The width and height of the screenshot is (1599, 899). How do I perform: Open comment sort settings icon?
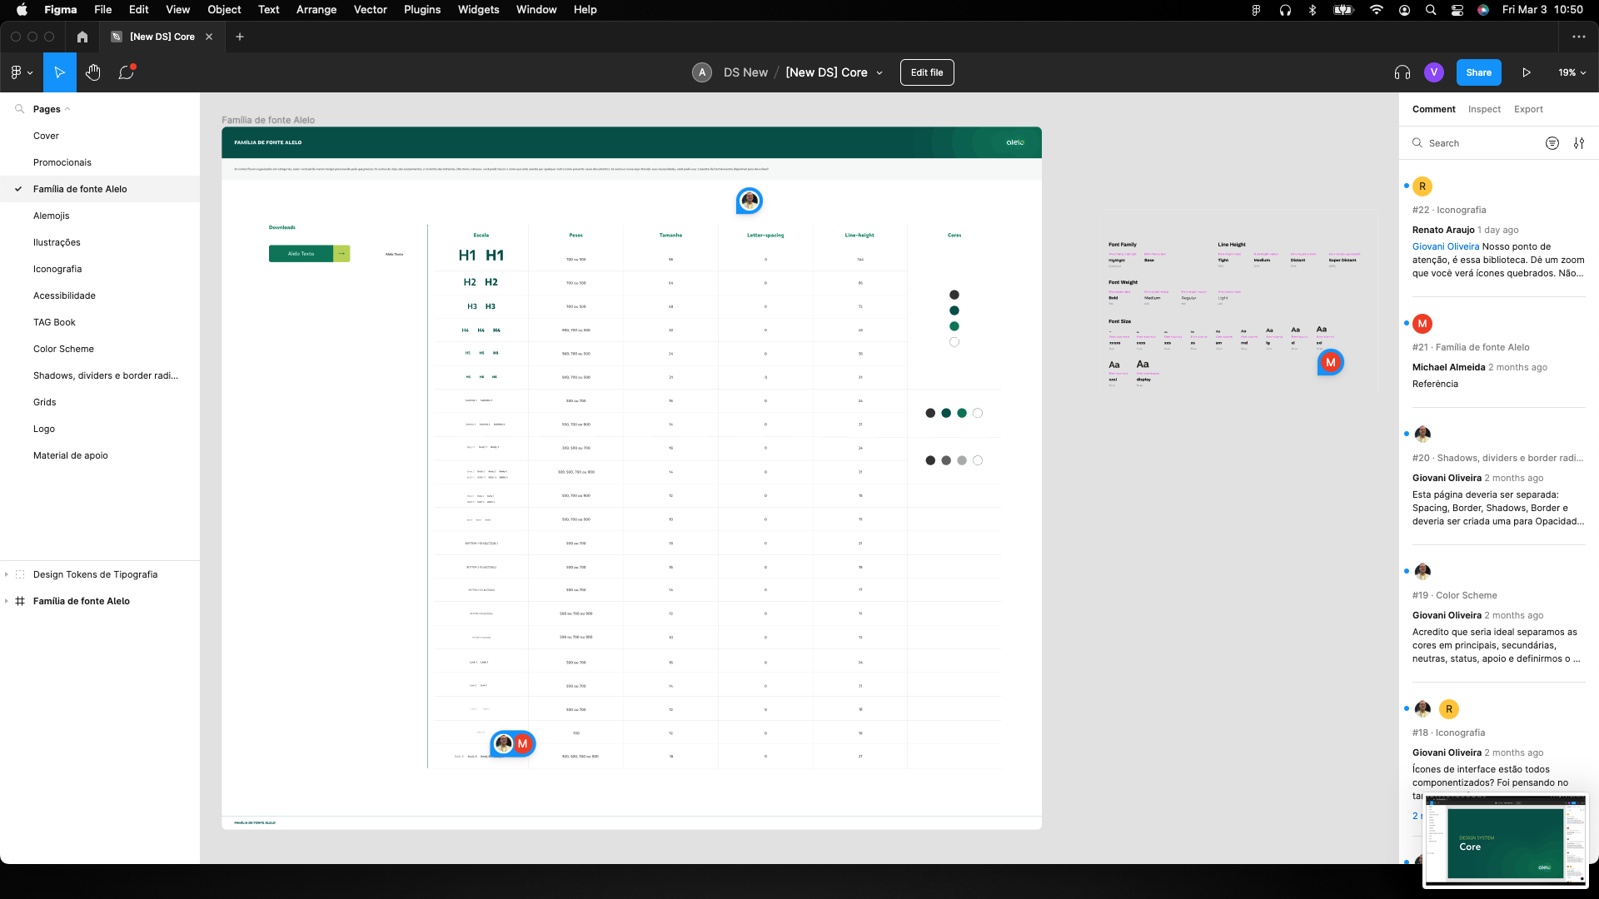point(1579,143)
